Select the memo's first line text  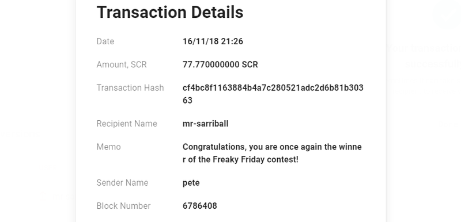tap(272, 147)
